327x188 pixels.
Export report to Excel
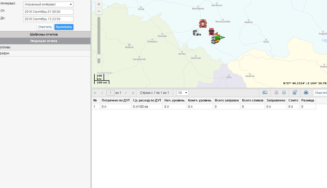[284, 93]
